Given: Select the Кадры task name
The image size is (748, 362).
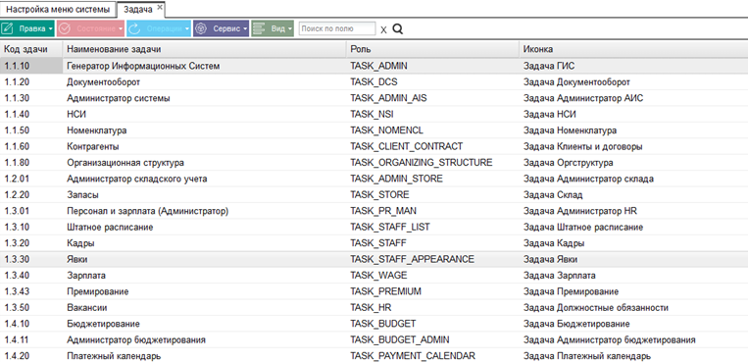Looking at the screenshot, I should tap(80, 243).
